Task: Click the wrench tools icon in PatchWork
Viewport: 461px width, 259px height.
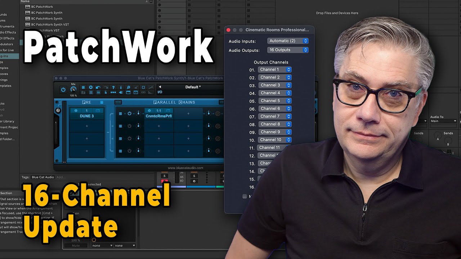Action: pyautogui.click(x=151, y=87)
